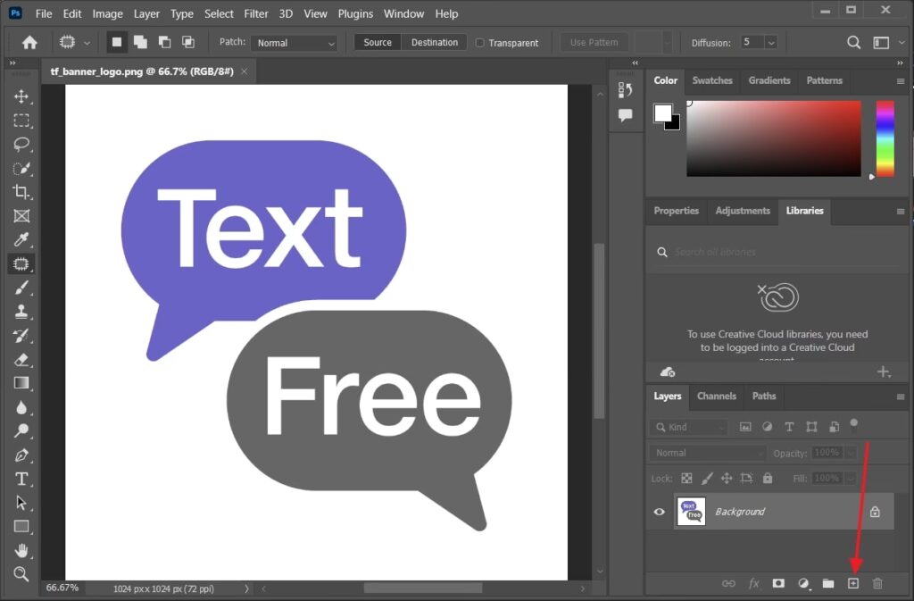
Task: Click the foreground color swatch
Action: click(x=662, y=113)
